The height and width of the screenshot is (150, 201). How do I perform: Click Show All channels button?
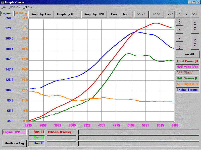coord(187,54)
